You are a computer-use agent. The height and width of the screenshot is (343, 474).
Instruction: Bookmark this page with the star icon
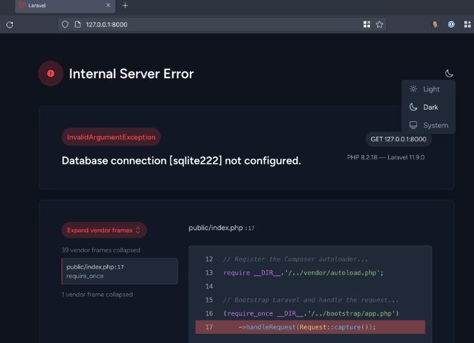pos(380,24)
